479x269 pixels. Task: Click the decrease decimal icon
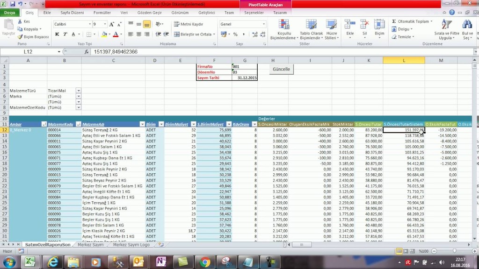pos(263,35)
